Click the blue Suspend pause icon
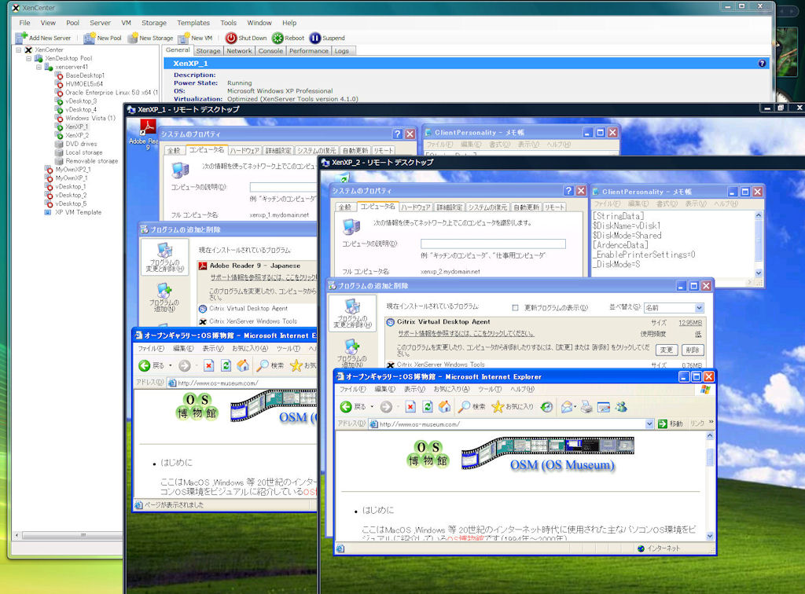Screen dimensions: 805x594 [315, 38]
